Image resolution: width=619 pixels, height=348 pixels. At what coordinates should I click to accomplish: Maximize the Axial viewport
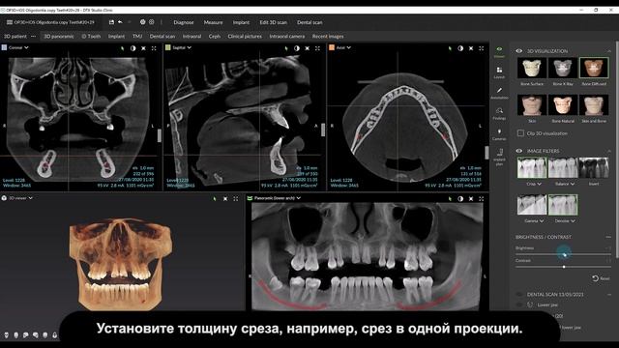pos(482,48)
